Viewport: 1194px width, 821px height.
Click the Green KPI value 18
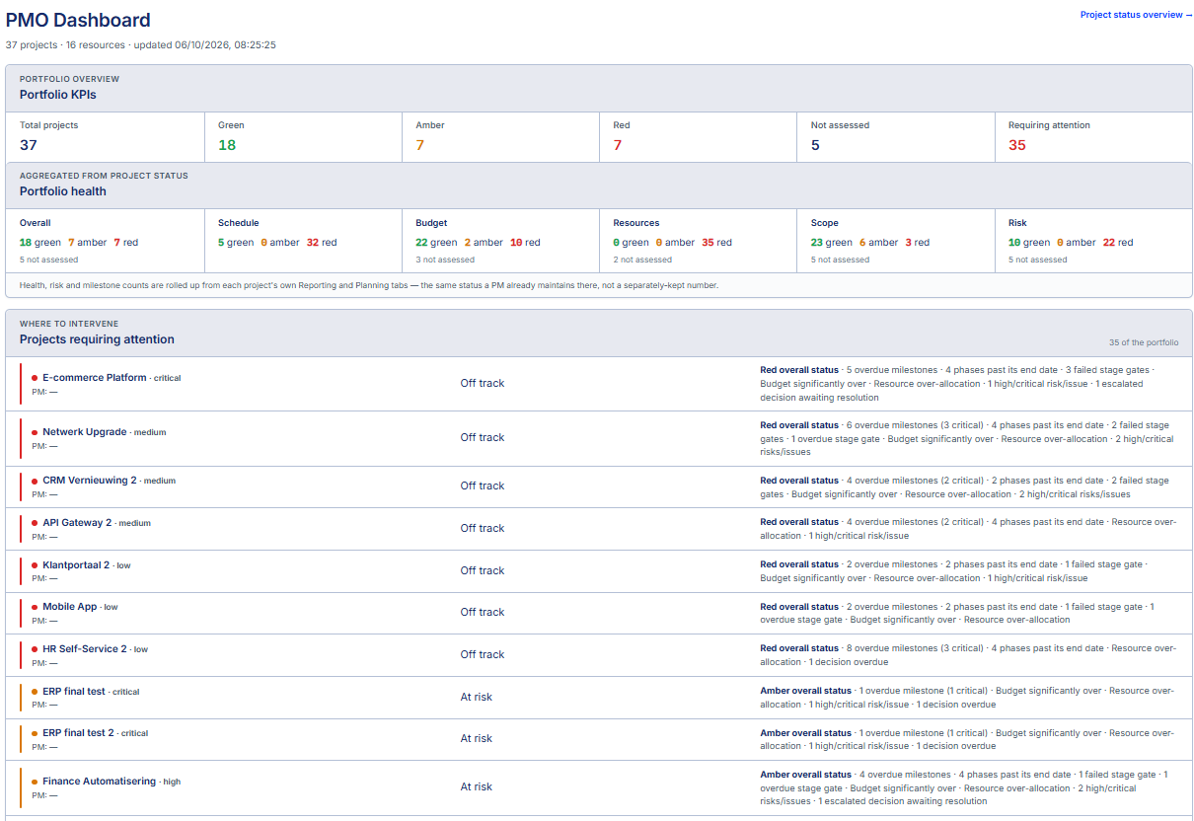click(227, 145)
